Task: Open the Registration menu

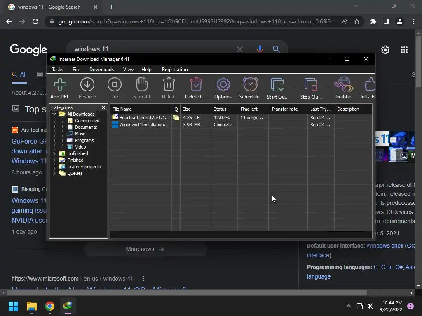Action: pyautogui.click(x=175, y=70)
